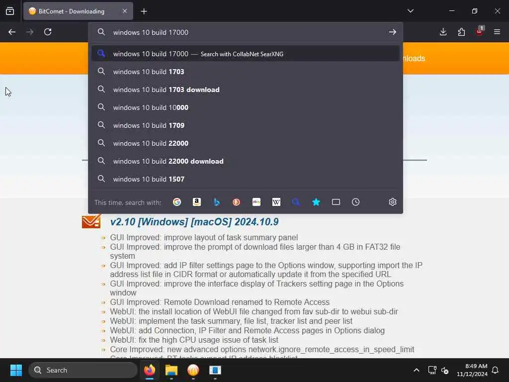Click the muted volume tray icon
This screenshot has height=382, width=509.
445,370
